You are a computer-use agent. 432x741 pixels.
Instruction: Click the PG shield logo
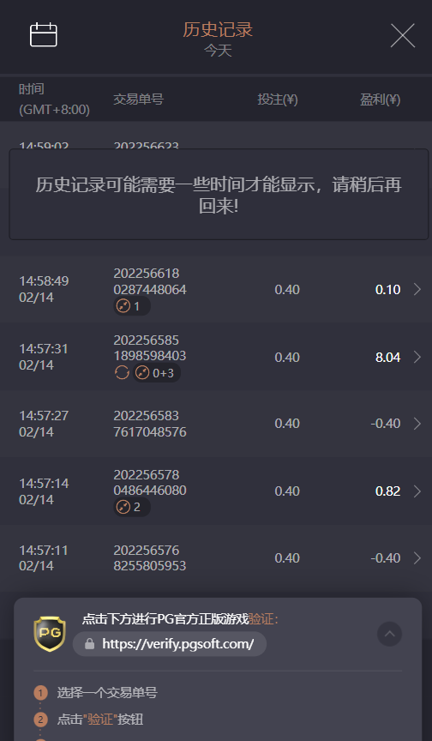(x=50, y=634)
